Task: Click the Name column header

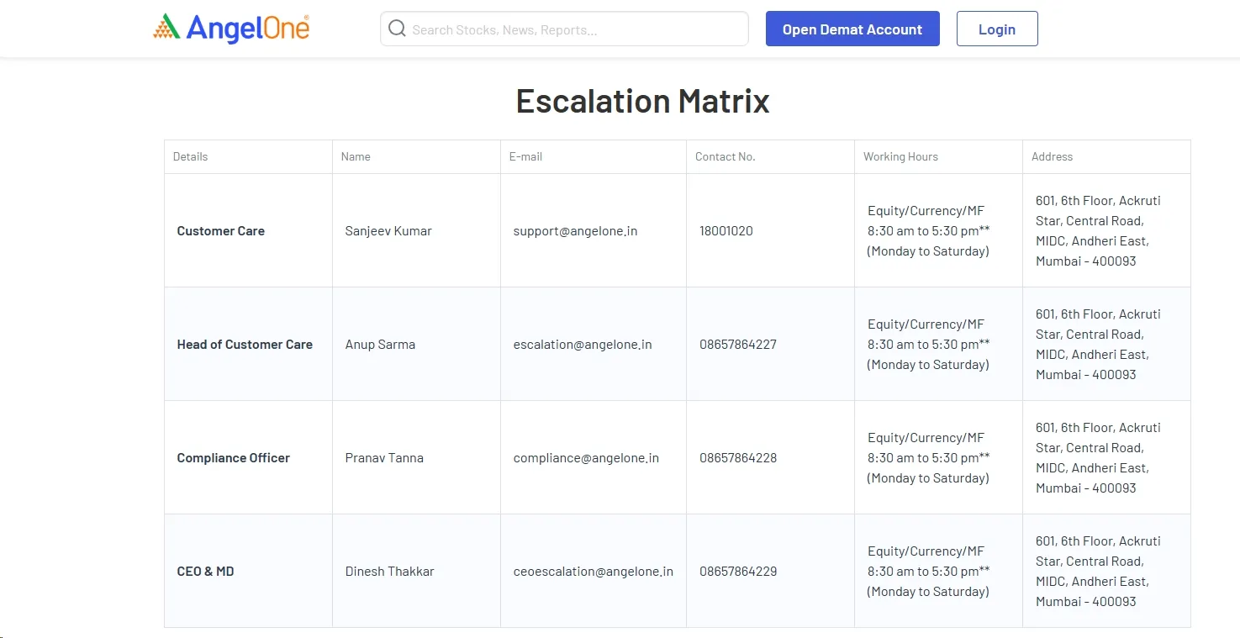Action: [x=356, y=156]
